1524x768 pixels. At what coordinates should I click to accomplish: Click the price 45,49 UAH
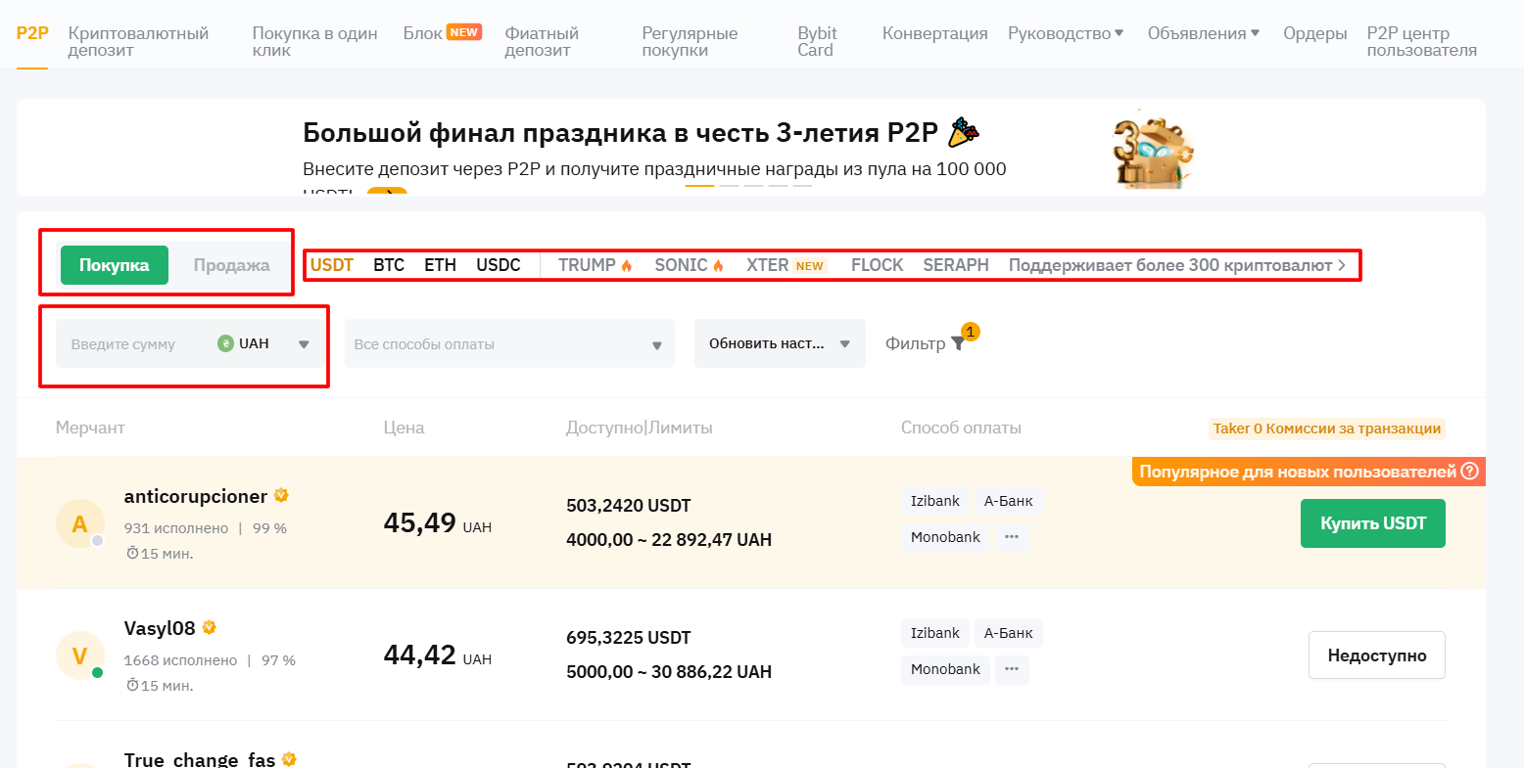(438, 523)
